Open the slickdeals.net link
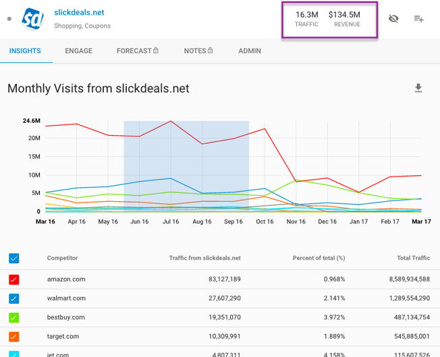This screenshot has height=357, width=440. pyautogui.click(x=79, y=12)
